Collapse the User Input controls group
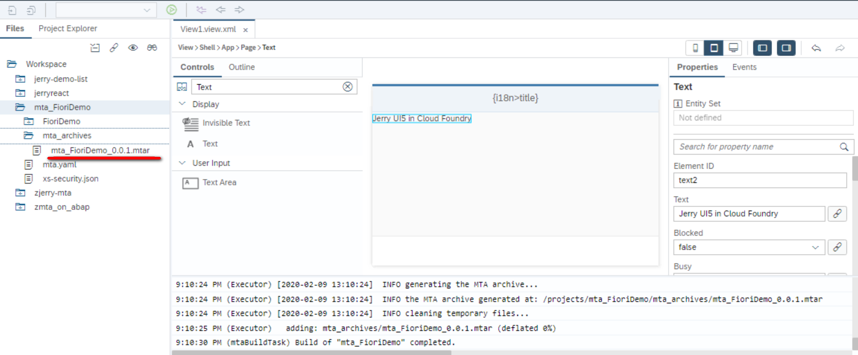The height and width of the screenshot is (355, 858). [182, 163]
